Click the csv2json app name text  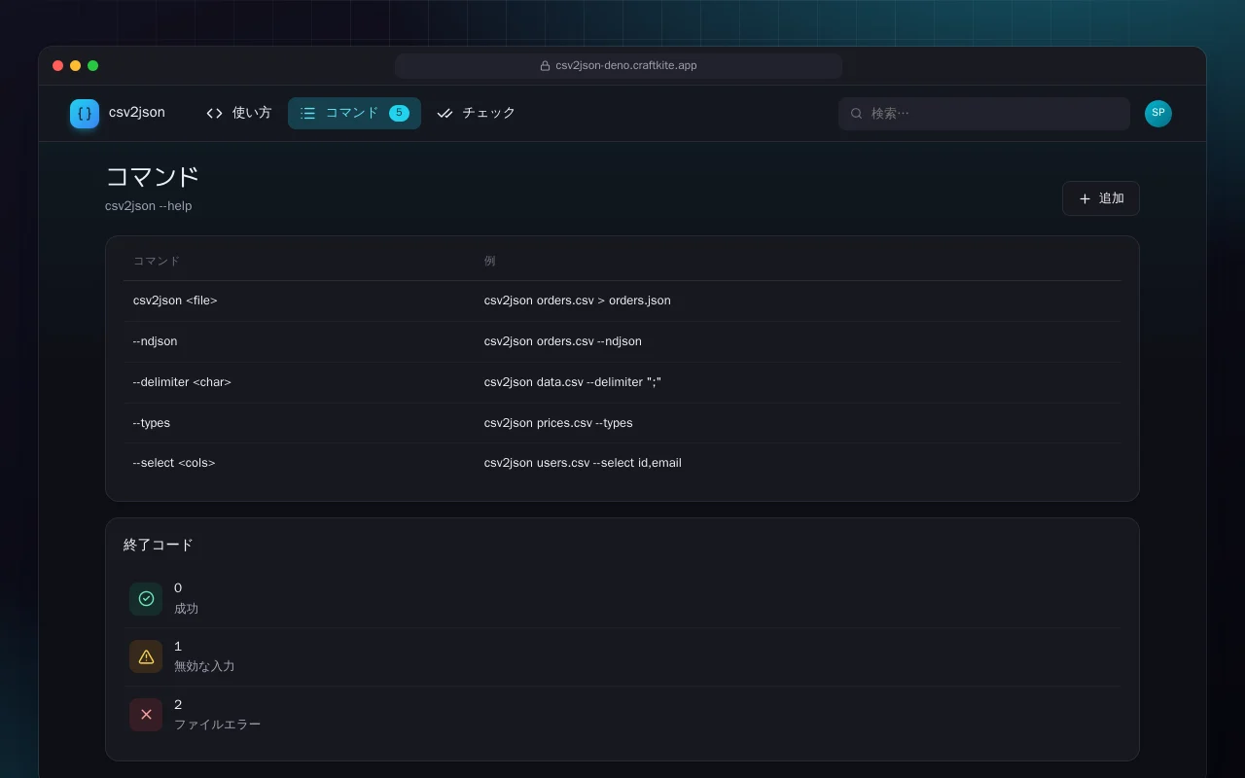[x=137, y=113]
